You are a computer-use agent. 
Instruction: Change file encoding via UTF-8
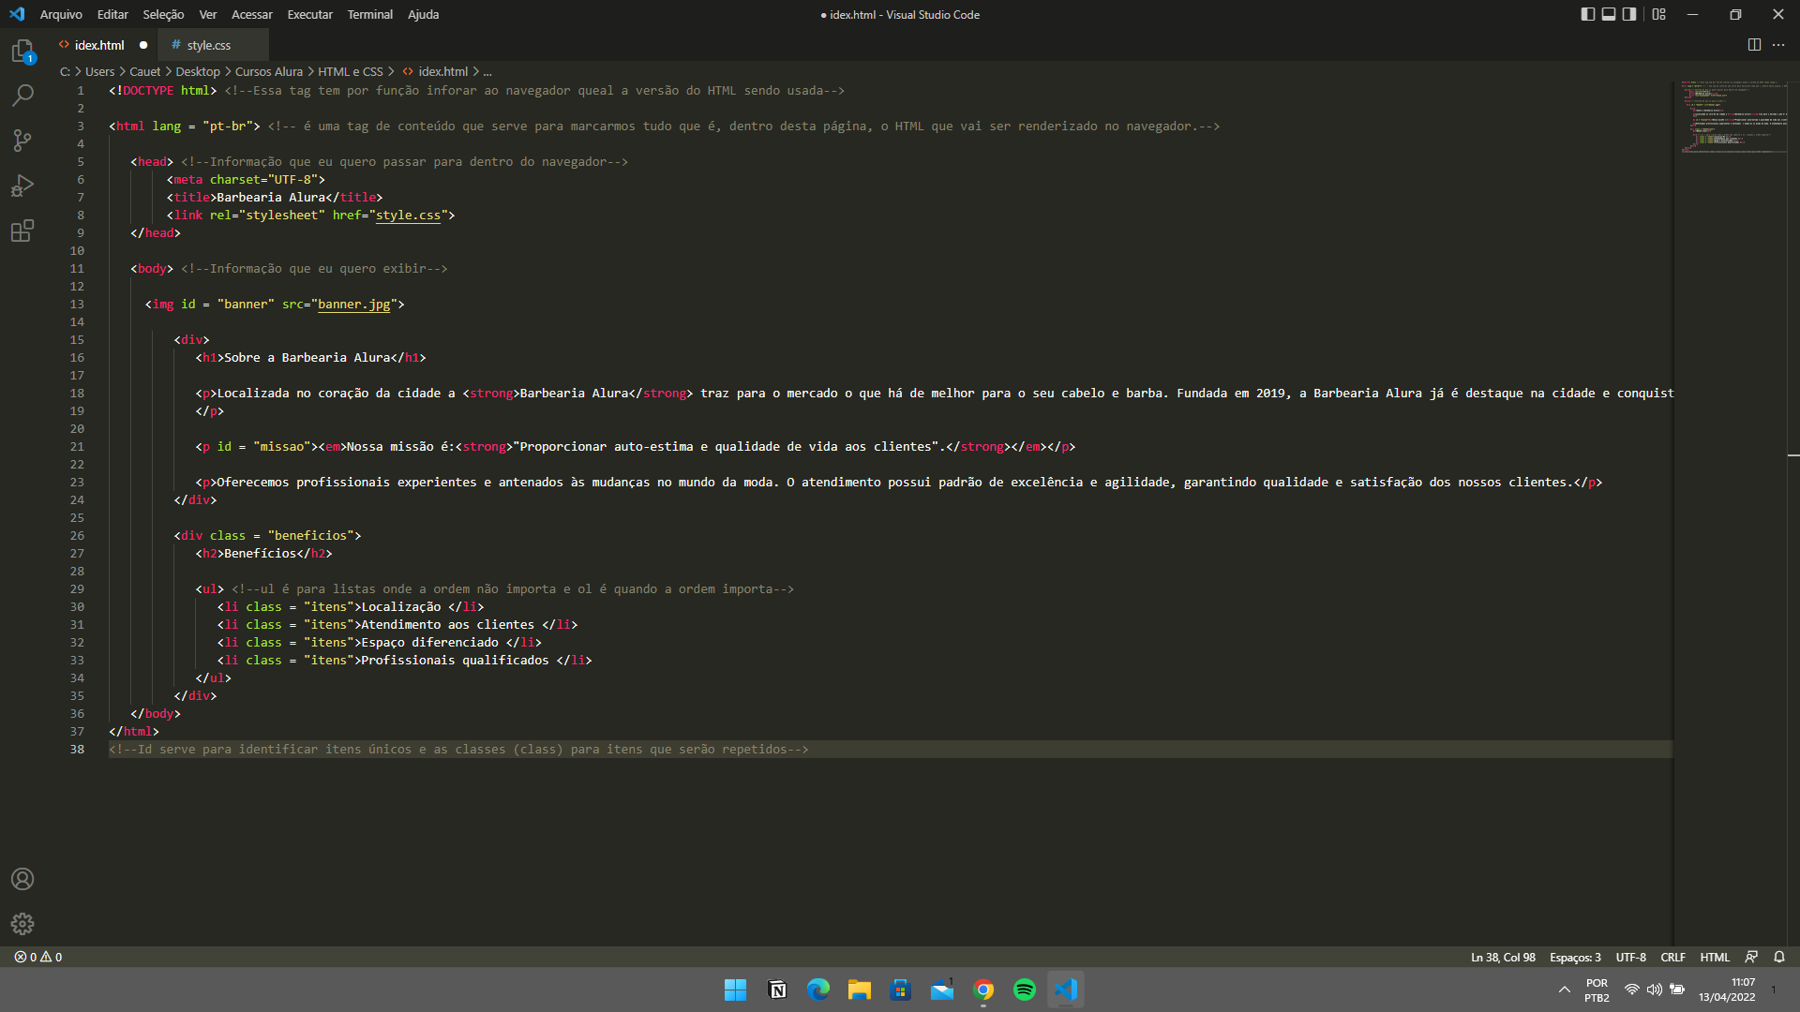[1630, 957]
